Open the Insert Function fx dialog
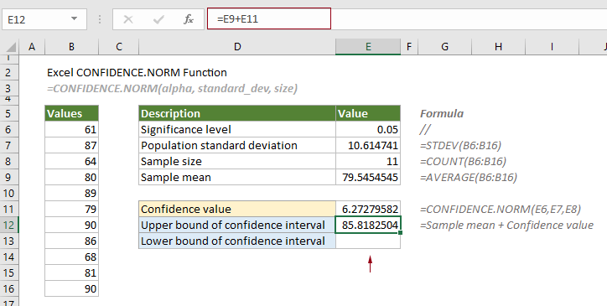The width and height of the screenshot is (607, 306). [x=189, y=19]
